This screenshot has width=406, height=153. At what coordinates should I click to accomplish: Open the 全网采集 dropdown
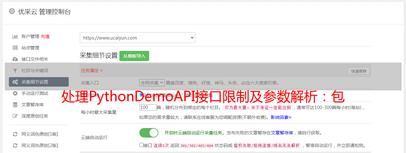coord(152,83)
